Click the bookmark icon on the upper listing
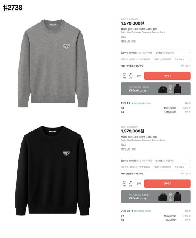Image resolution: width=196 pixels, height=238 pixels. (124, 75)
